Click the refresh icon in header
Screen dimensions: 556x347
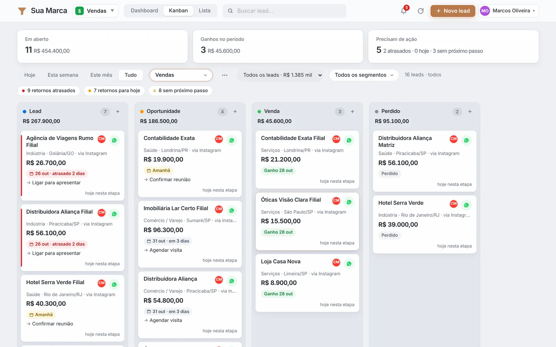[420, 11]
